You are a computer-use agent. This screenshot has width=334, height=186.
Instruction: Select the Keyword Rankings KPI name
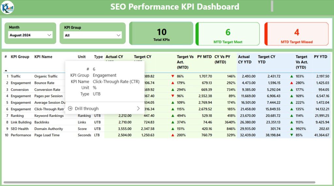(x=49, y=116)
